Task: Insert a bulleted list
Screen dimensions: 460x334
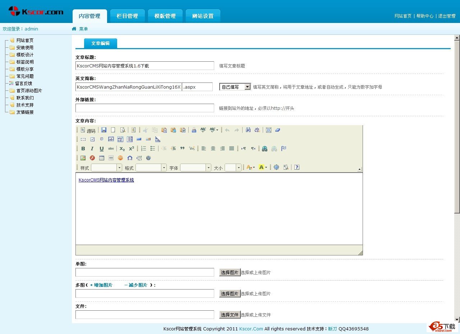Action: 153,149
